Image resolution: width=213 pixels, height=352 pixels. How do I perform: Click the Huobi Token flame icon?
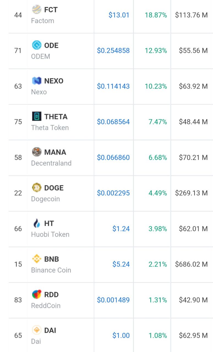pyautogui.click(x=37, y=223)
